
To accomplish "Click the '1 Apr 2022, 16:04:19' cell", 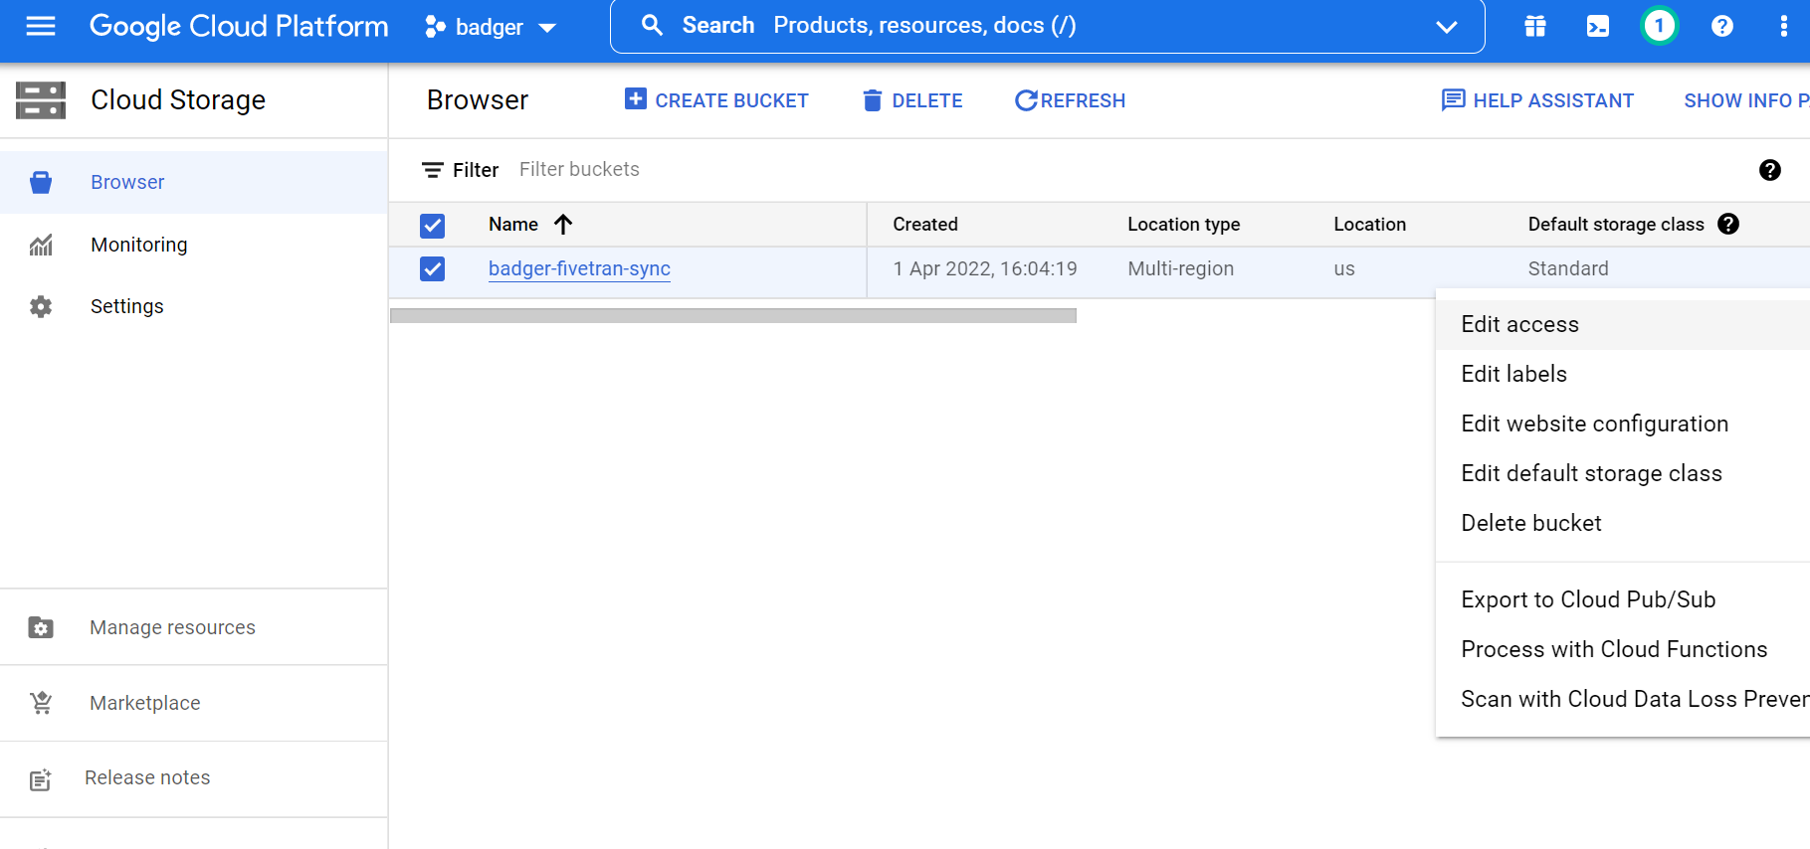I will (x=985, y=268).
